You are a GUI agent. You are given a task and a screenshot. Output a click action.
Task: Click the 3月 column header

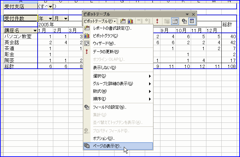(76, 31)
